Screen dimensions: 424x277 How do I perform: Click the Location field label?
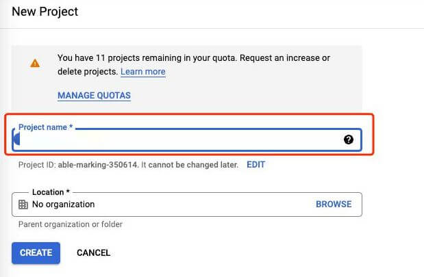[x=51, y=193]
